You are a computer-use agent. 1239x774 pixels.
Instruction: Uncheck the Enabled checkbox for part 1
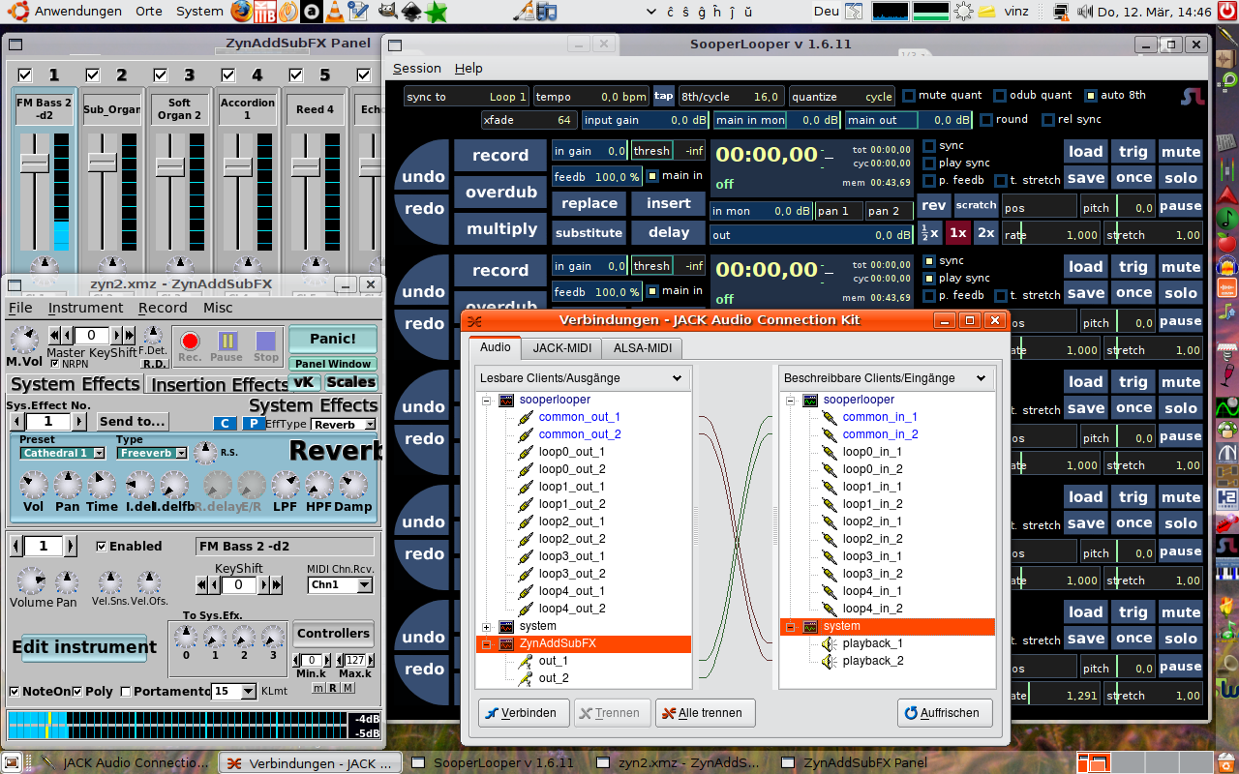coord(102,547)
